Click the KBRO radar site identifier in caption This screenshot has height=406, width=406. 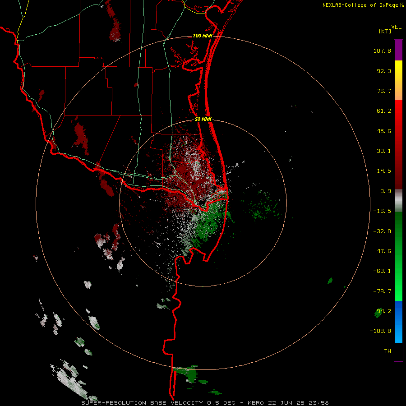coord(256,403)
